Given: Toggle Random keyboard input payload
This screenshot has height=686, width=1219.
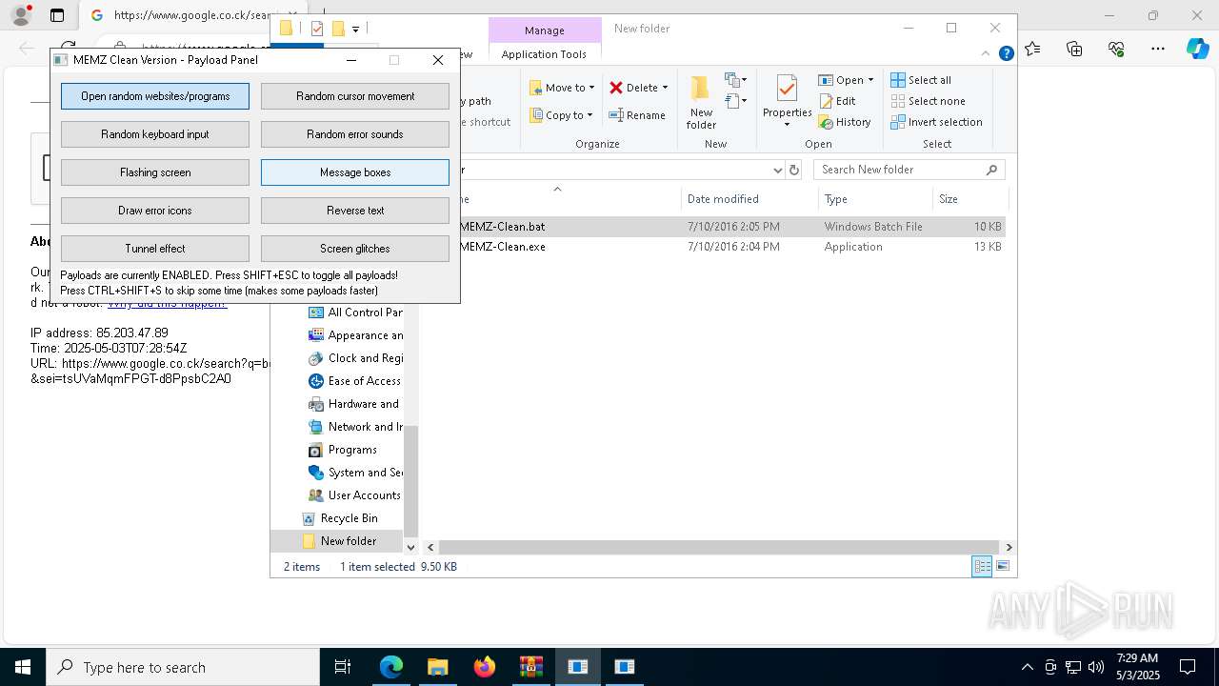Looking at the screenshot, I should point(155,134).
